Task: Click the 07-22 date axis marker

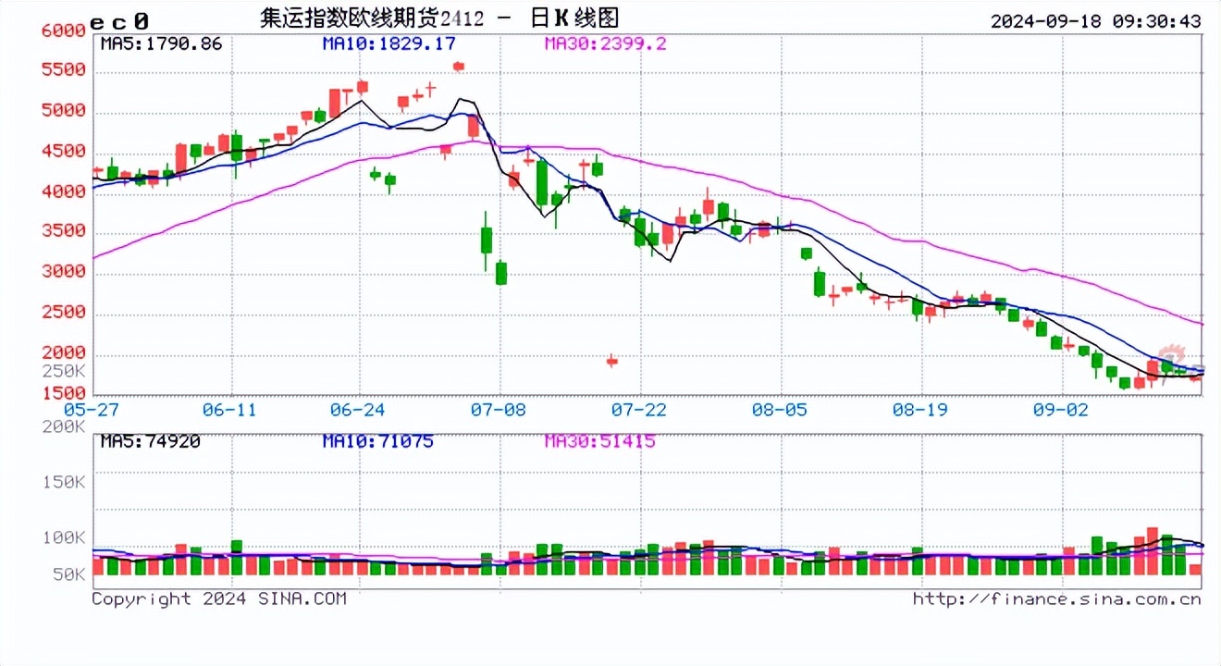Action: tap(639, 410)
